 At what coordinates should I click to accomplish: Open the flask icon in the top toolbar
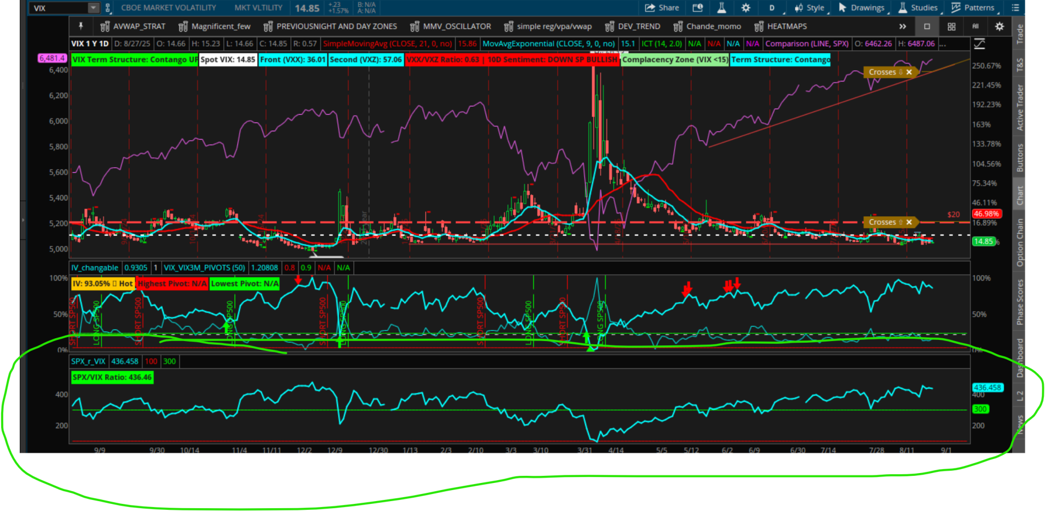722,8
